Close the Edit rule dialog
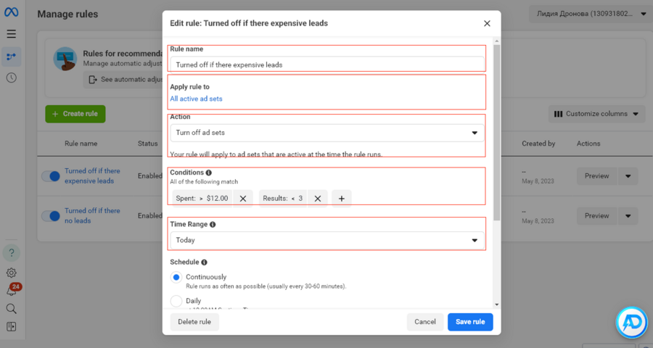Screen dimensions: 653x348 click(x=487, y=23)
